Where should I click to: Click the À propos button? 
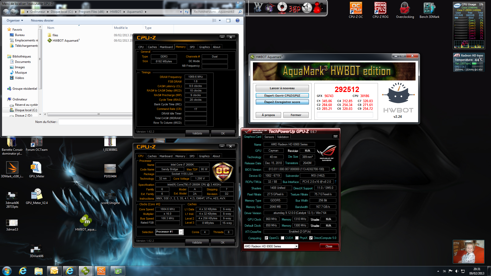(268, 115)
